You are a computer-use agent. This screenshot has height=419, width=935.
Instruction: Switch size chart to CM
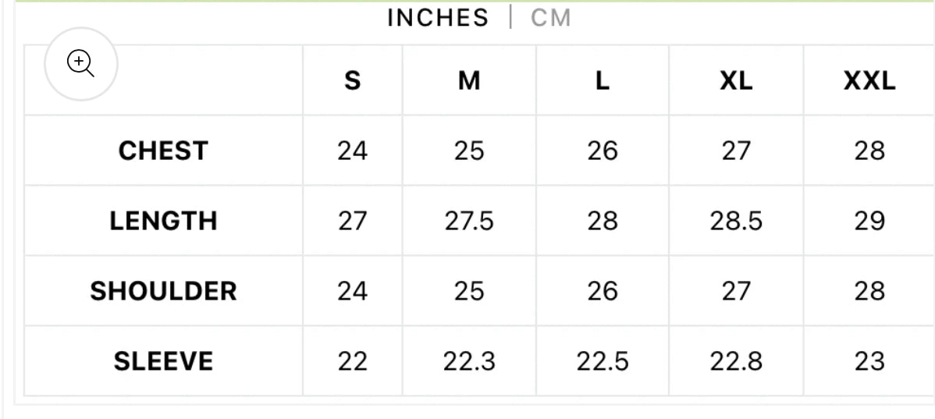[551, 18]
